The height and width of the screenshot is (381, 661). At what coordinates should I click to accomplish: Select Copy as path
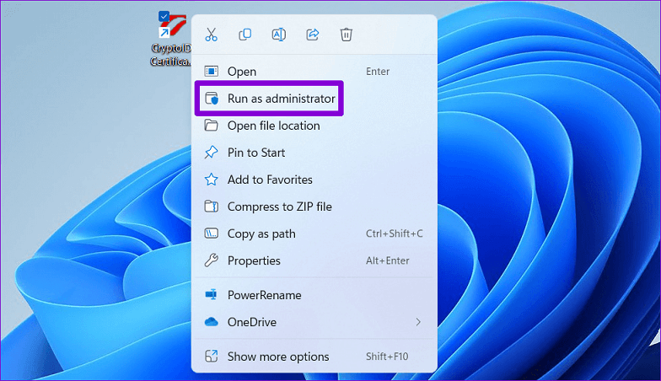(261, 233)
